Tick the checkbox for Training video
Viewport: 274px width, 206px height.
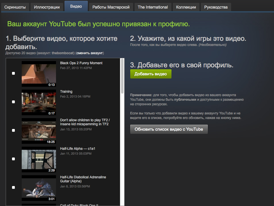click(x=13, y=102)
